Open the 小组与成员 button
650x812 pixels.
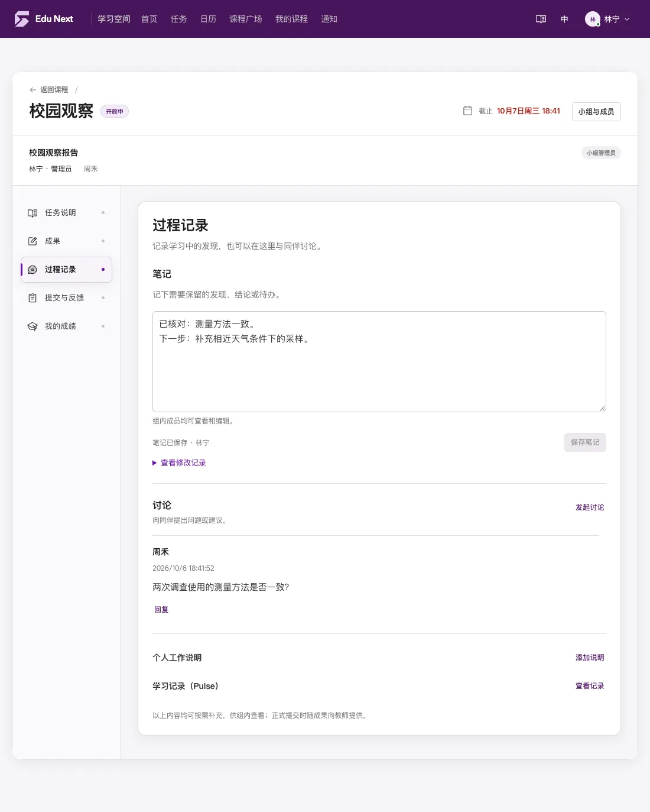pyautogui.click(x=596, y=112)
